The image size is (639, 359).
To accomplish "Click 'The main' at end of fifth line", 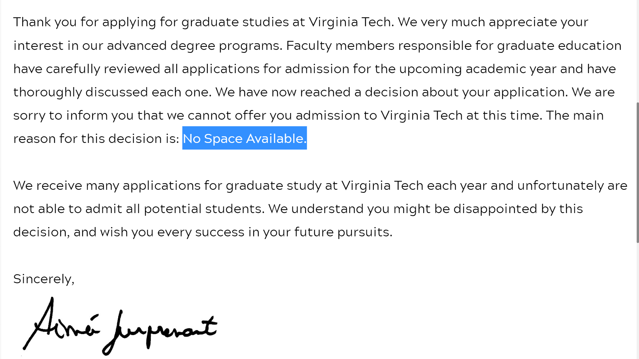I will coord(575,115).
